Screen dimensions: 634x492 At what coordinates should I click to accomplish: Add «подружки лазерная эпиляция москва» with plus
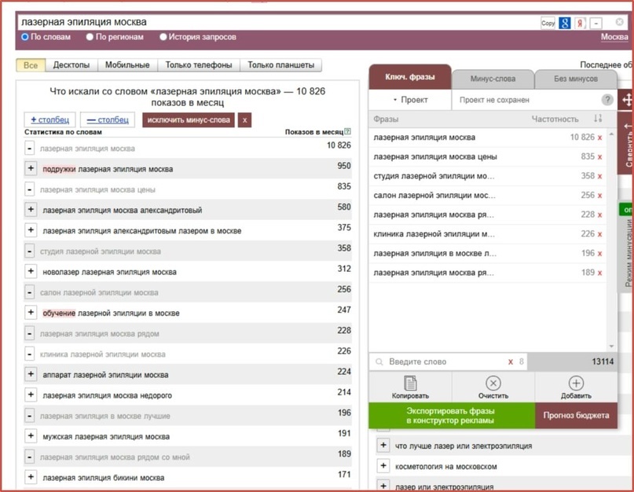click(31, 168)
